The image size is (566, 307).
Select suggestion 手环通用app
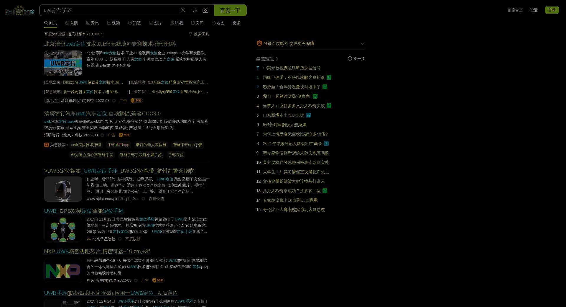(x=118, y=145)
